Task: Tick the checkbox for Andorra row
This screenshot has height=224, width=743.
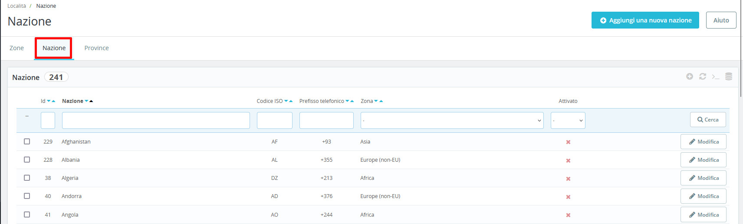Action: click(x=27, y=196)
